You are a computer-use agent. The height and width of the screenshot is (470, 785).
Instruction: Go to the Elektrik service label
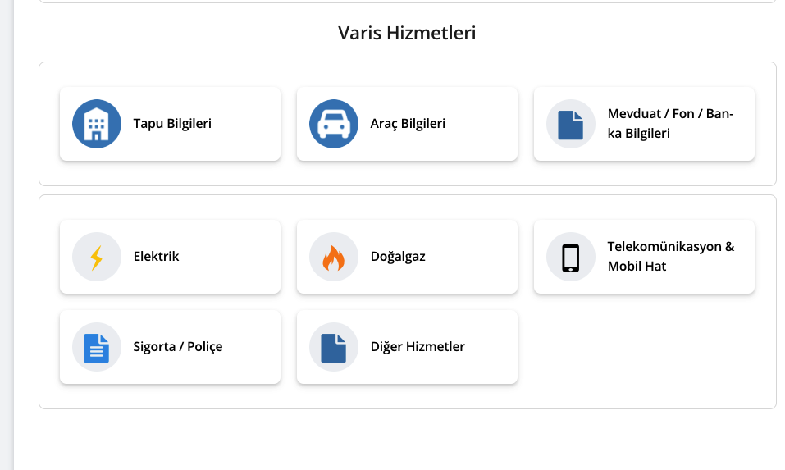(156, 256)
